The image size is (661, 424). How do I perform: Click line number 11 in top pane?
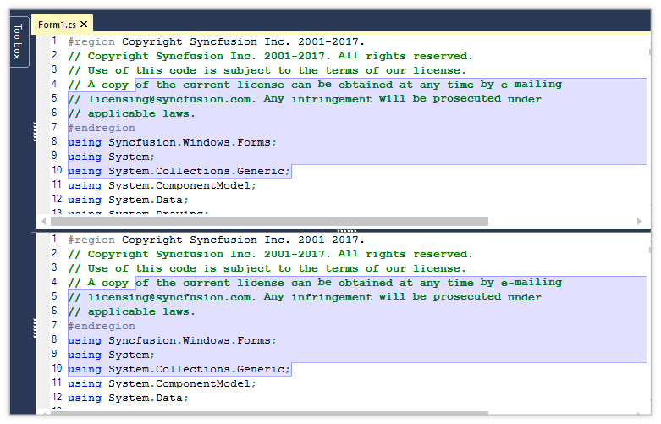[x=56, y=185]
